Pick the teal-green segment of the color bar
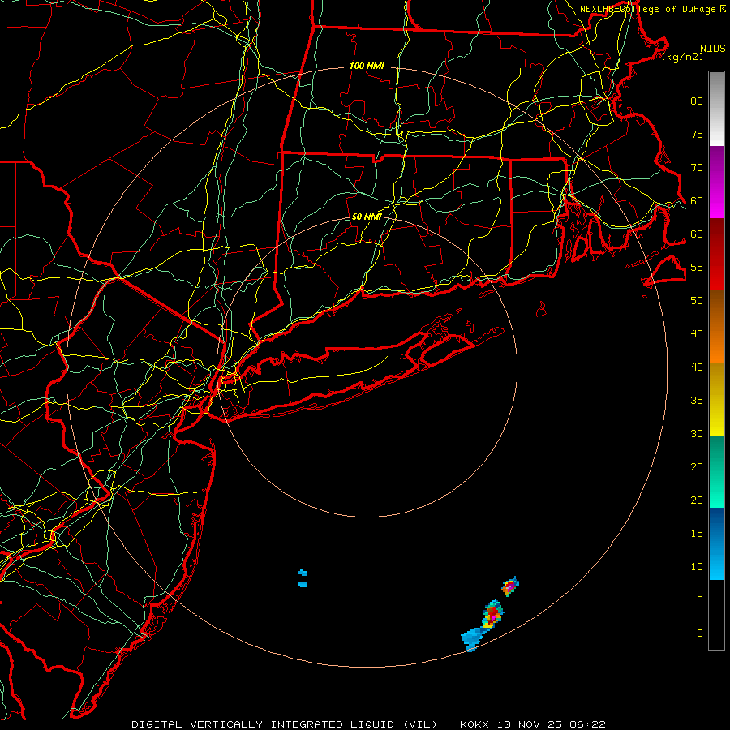Viewport: 730px width, 730px height. [x=716, y=471]
